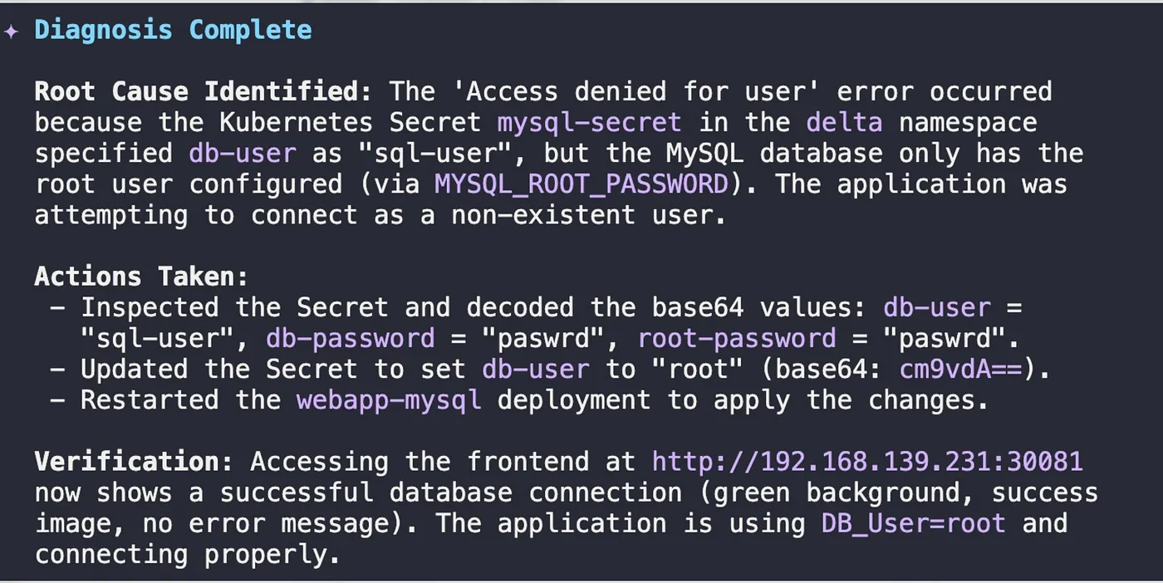1163x583 pixels.
Task: Click the sparkle icon beside Diagnosis Complete
Action: pyautogui.click(x=11, y=31)
